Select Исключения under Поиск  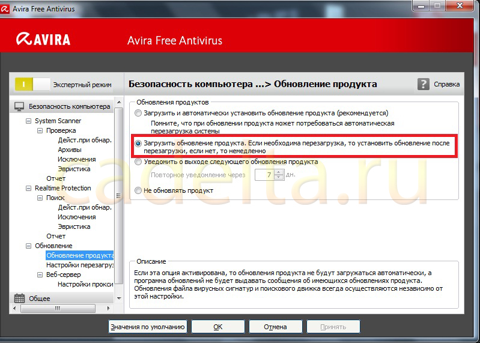click(x=76, y=217)
